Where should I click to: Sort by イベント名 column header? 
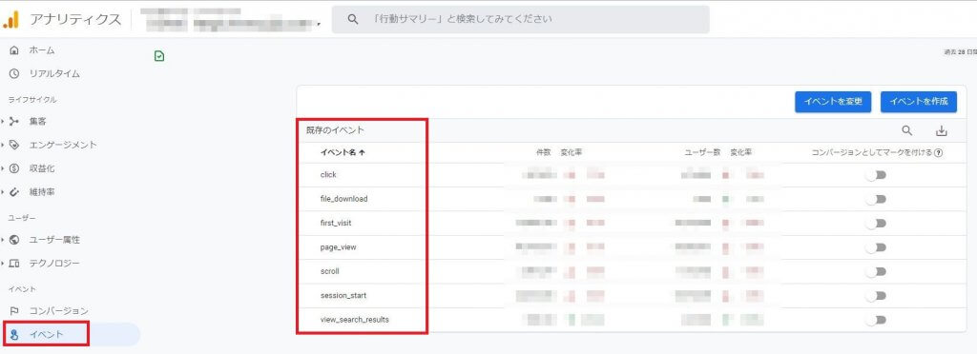(x=343, y=153)
